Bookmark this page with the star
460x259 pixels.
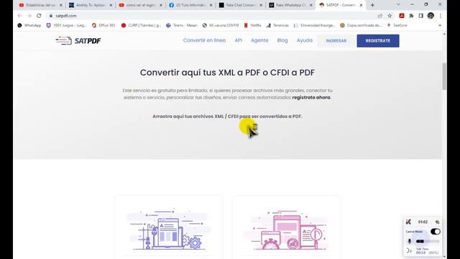tap(390, 16)
